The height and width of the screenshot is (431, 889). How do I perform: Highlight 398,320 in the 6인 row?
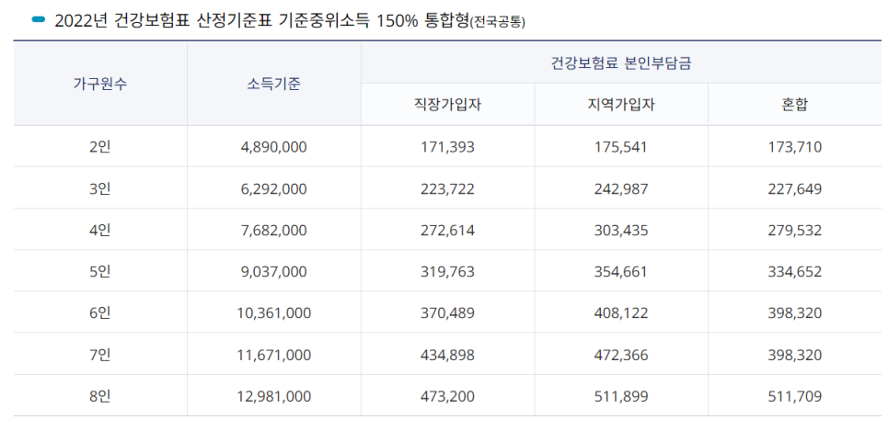coord(795,313)
